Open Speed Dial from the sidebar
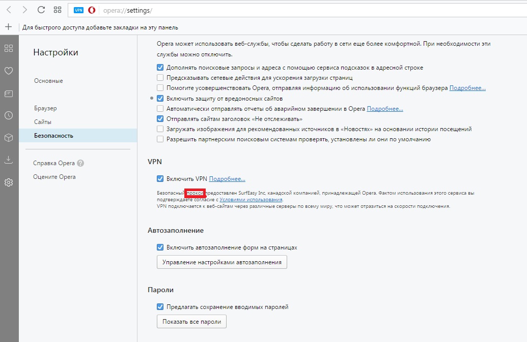The width and height of the screenshot is (527, 342). point(9,48)
